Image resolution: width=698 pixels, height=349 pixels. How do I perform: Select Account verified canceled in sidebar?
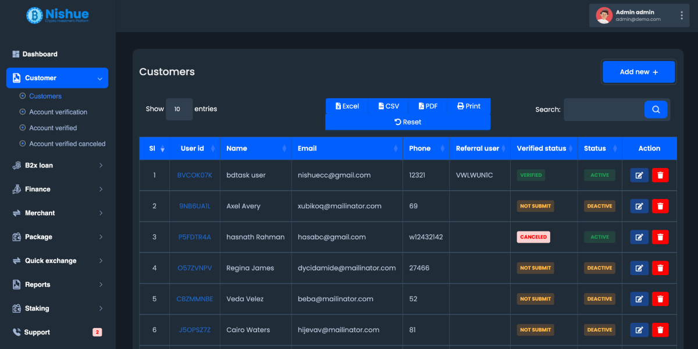coord(66,143)
